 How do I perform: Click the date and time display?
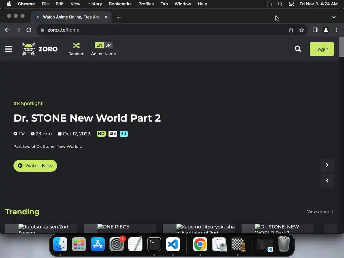318,4
